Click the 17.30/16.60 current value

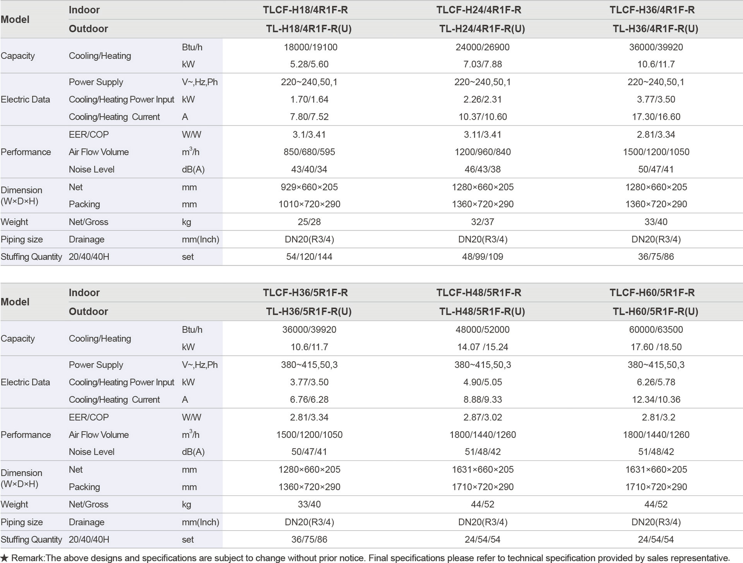(656, 117)
